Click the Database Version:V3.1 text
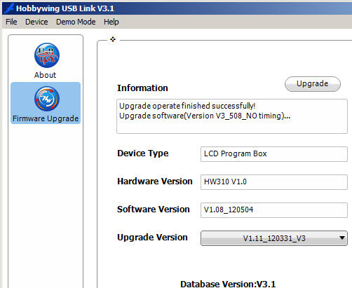 (x=228, y=284)
